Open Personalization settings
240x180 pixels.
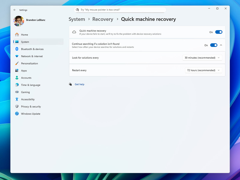coord(30,63)
